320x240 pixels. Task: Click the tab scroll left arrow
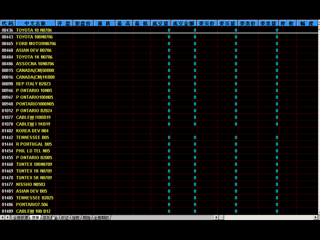[2, 217]
